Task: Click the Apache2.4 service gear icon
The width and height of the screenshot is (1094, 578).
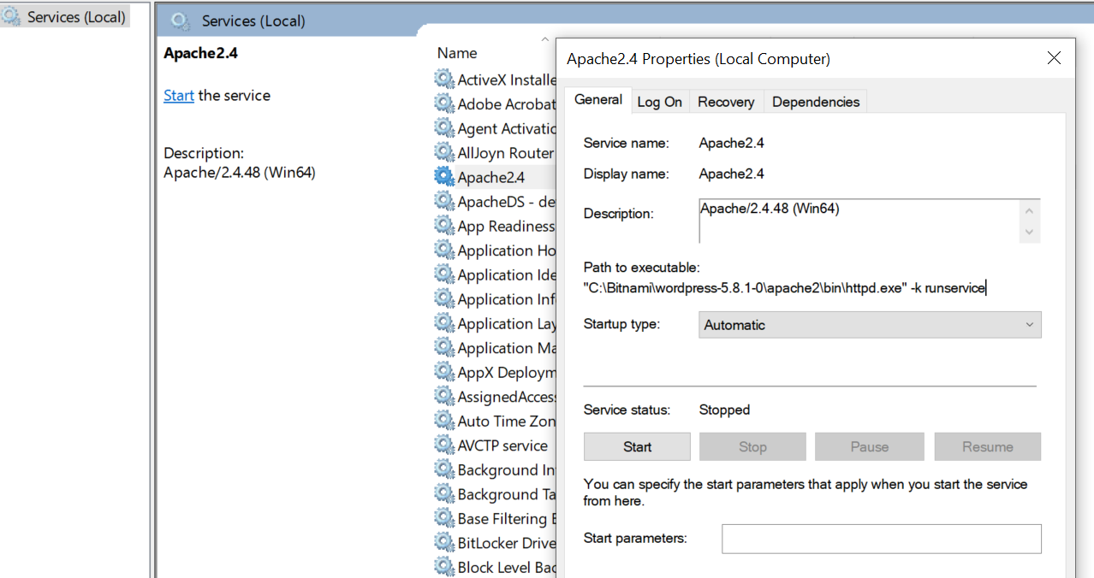Action: coord(444,177)
